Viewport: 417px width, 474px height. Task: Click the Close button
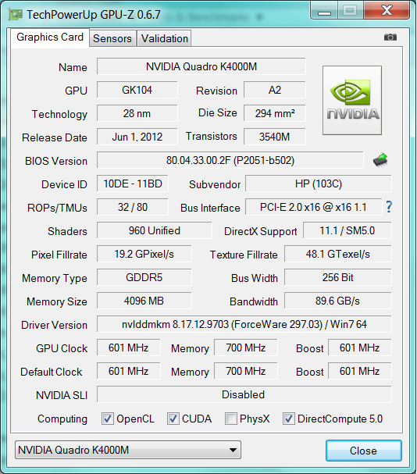(x=363, y=451)
